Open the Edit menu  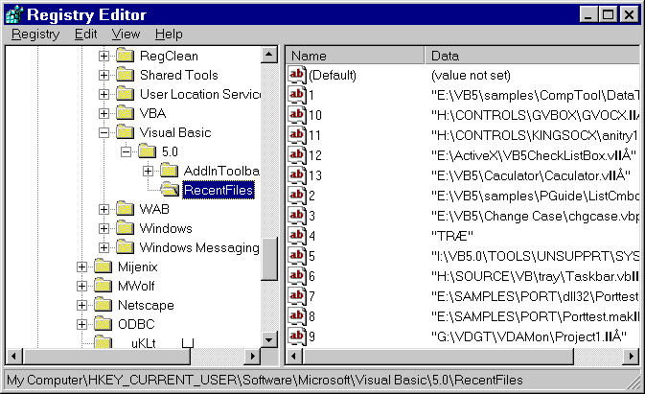pyautogui.click(x=85, y=35)
